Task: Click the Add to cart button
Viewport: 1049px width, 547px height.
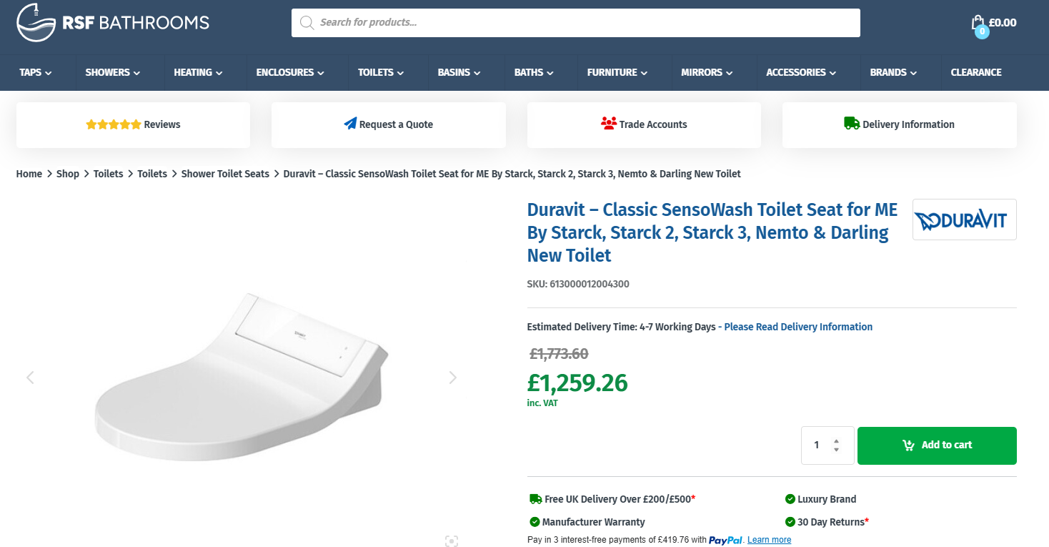Action: point(936,445)
